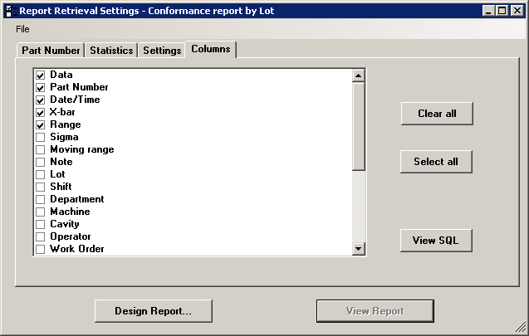The image size is (529, 336).
Task: Click the View SQL button
Action: (x=436, y=241)
